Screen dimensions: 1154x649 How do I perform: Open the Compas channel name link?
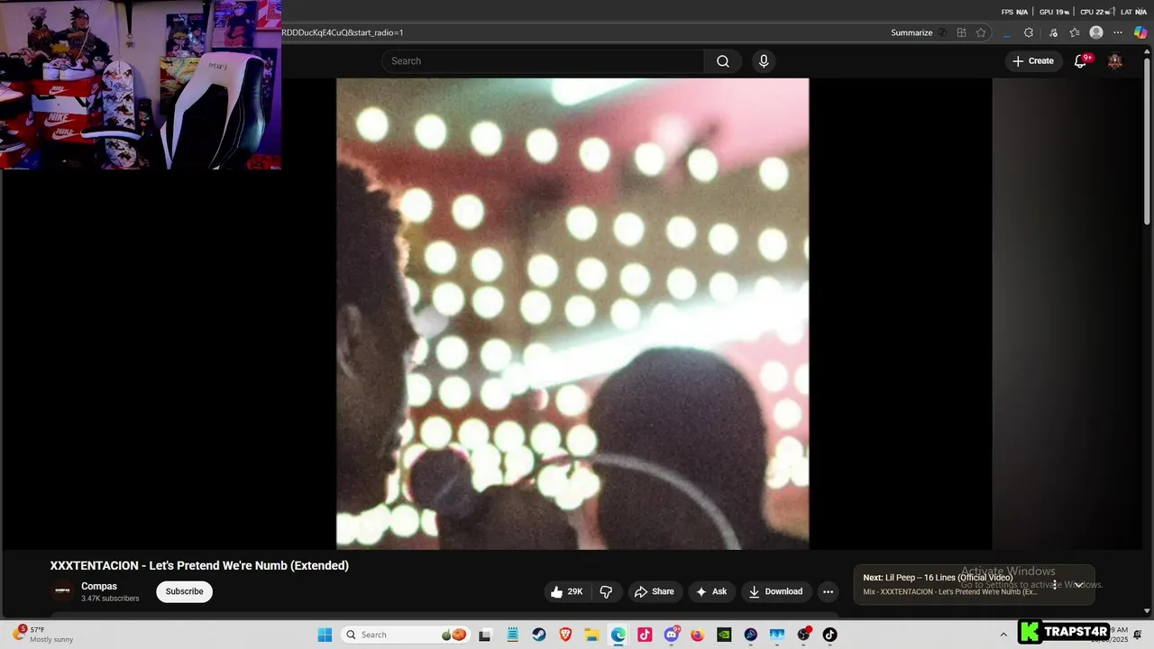pyautogui.click(x=99, y=586)
